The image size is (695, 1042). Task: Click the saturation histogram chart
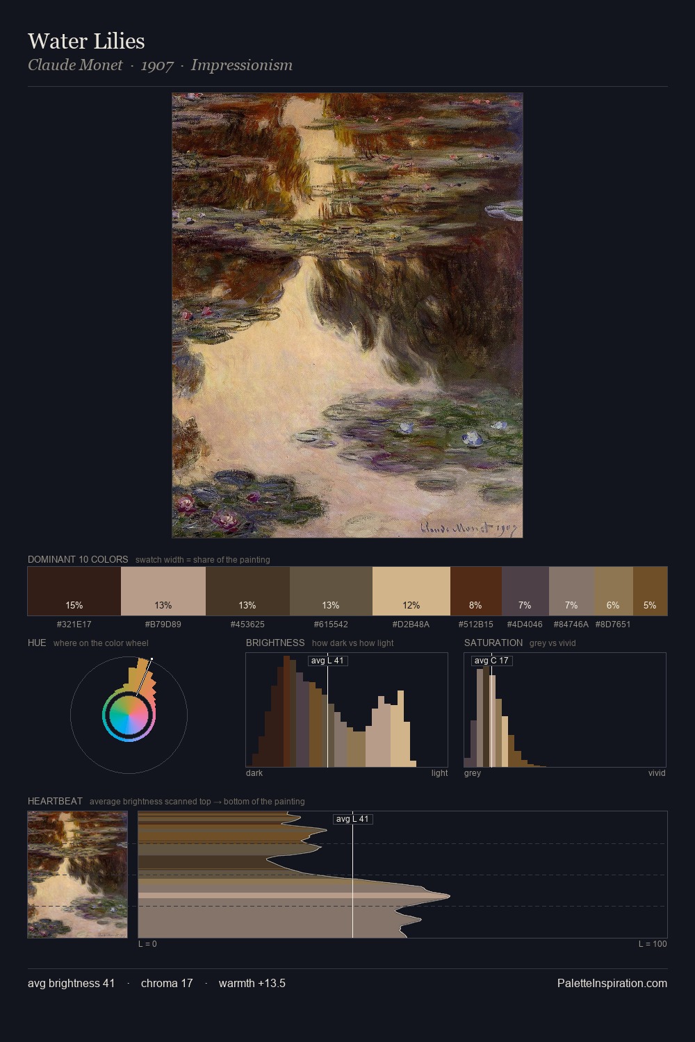coord(565,710)
